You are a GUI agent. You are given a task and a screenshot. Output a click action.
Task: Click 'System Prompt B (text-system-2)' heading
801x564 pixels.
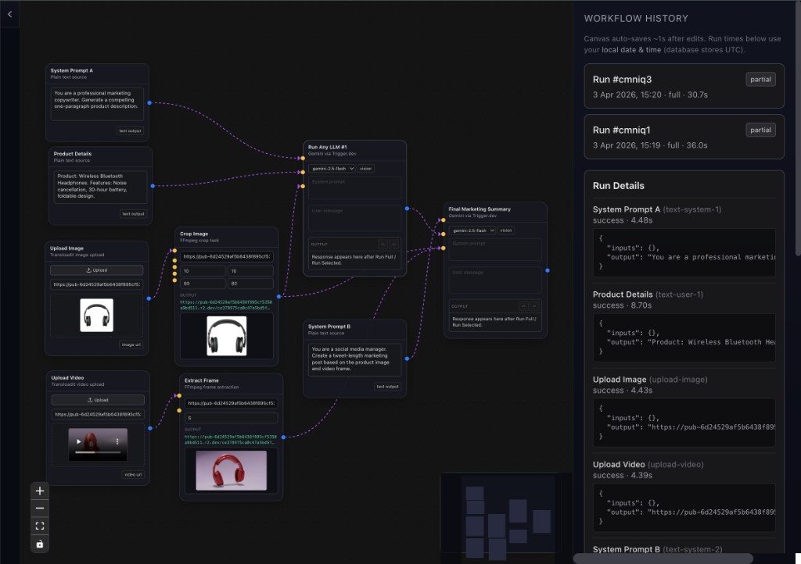[657, 549]
